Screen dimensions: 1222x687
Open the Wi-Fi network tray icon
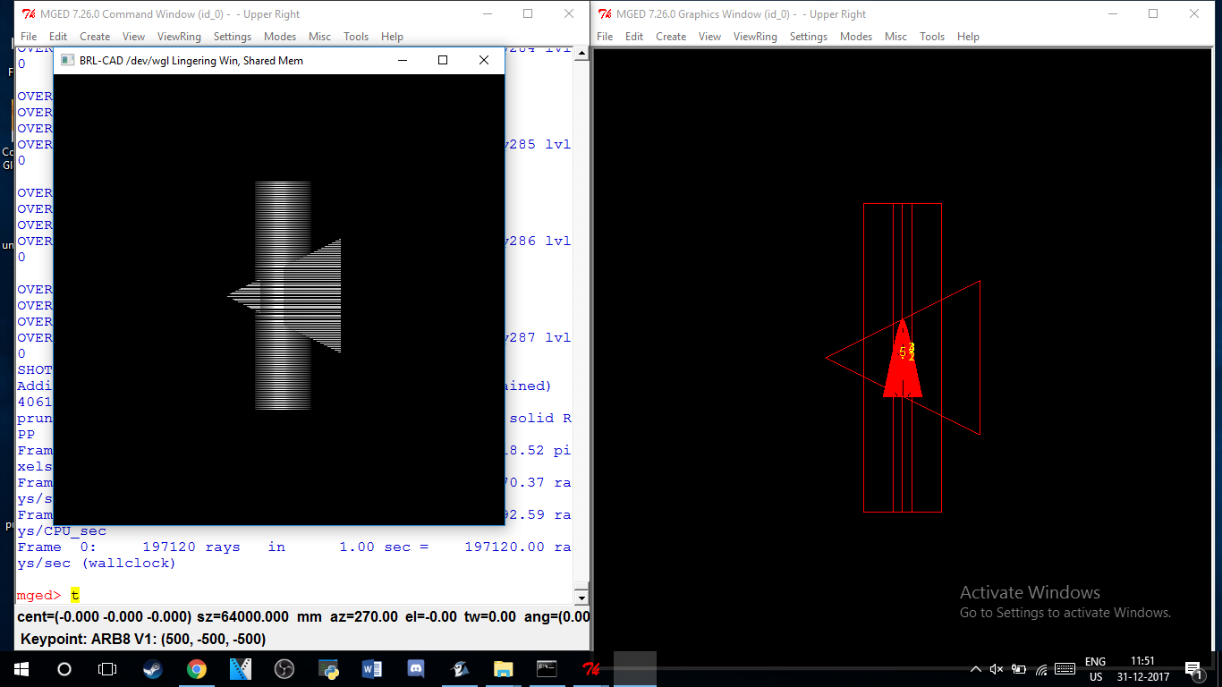pos(1040,669)
